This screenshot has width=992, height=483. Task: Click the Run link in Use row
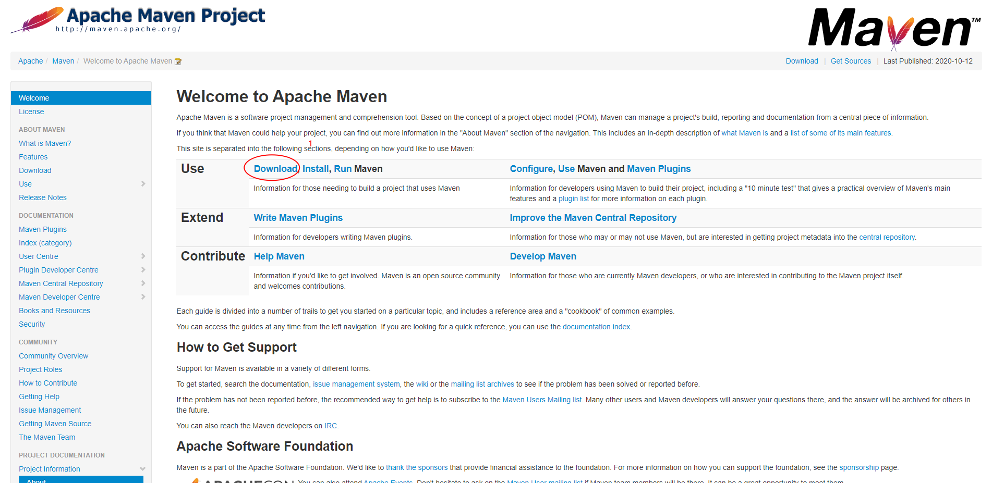click(x=343, y=169)
